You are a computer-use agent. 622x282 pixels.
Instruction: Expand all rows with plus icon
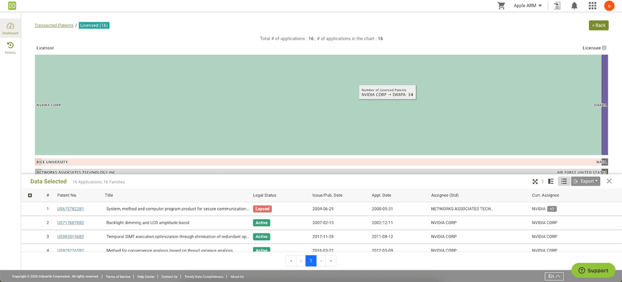(x=30, y=195)
